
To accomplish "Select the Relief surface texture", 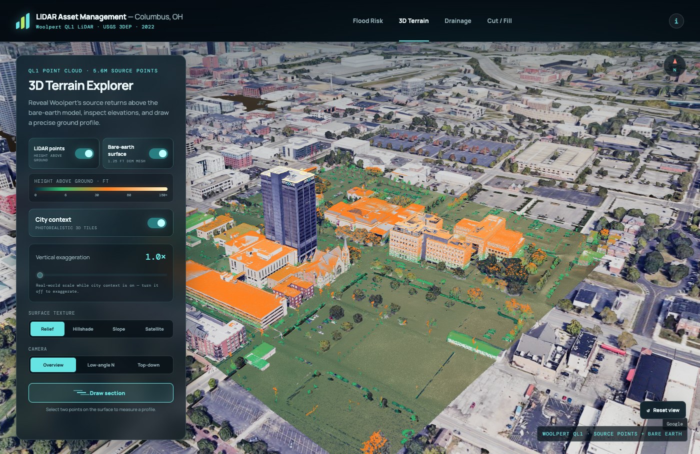I will 47,329.
